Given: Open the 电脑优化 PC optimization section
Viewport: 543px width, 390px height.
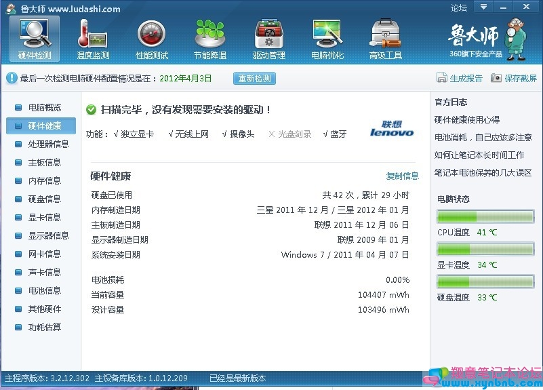Looking at the screenshot, I should 327,39.
